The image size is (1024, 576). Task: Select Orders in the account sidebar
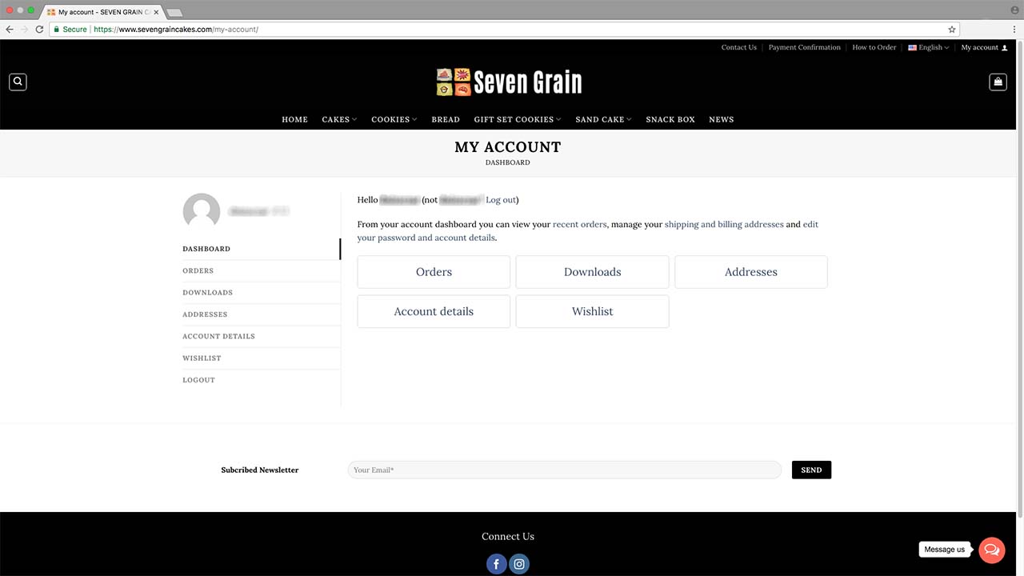pyautogui.click(x=198, y=270)
